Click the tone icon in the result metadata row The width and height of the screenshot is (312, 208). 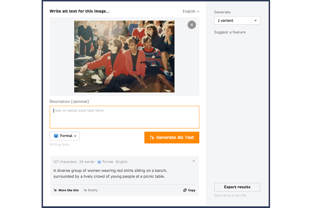pos(98,162)
